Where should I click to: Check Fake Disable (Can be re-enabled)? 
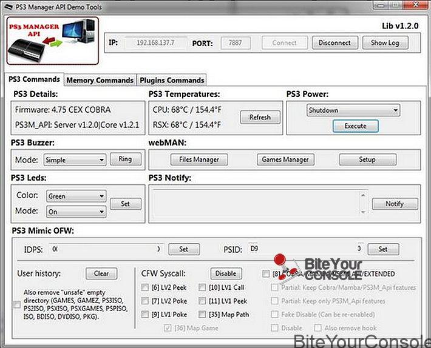274,314
